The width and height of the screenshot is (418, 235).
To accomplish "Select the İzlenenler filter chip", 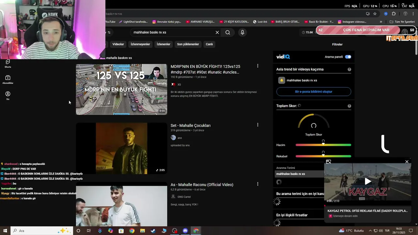I will pyautogui.click(x=164, y=44).
